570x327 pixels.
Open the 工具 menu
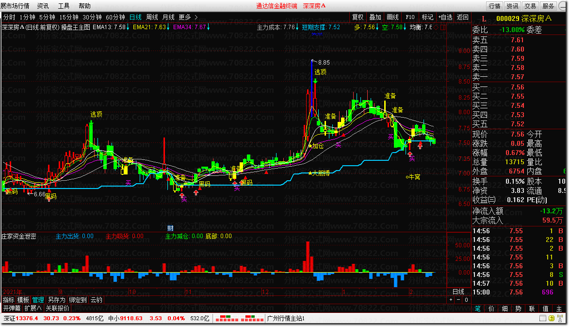64,6
